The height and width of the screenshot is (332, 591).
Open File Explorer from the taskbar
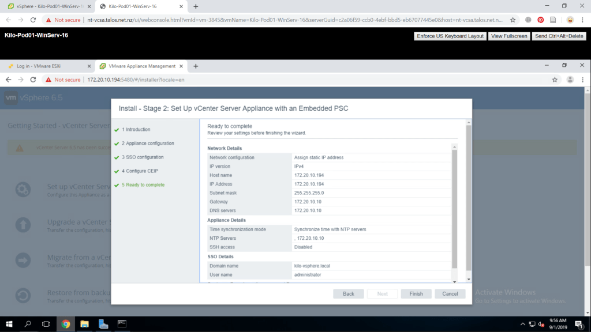click(x=84, y=324)
